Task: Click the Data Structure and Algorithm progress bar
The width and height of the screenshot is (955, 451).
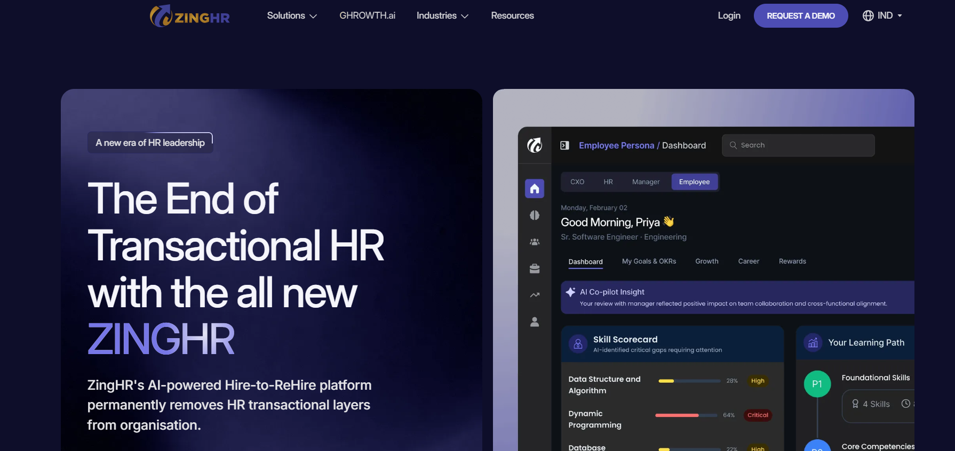Action: point(689,381)
